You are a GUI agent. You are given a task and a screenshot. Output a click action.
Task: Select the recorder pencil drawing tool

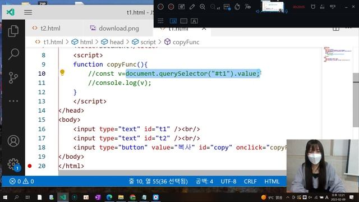[192, 7]
